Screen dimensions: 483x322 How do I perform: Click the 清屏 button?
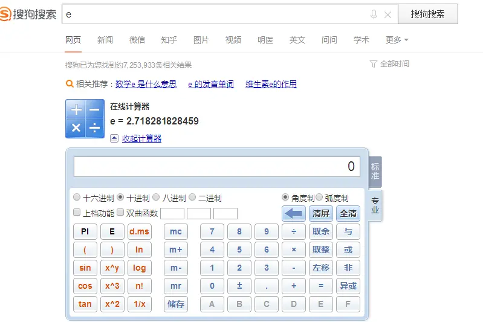coord(320,213)
